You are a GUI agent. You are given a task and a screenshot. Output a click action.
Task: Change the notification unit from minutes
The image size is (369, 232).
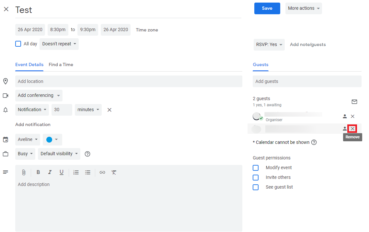point(88,110)
